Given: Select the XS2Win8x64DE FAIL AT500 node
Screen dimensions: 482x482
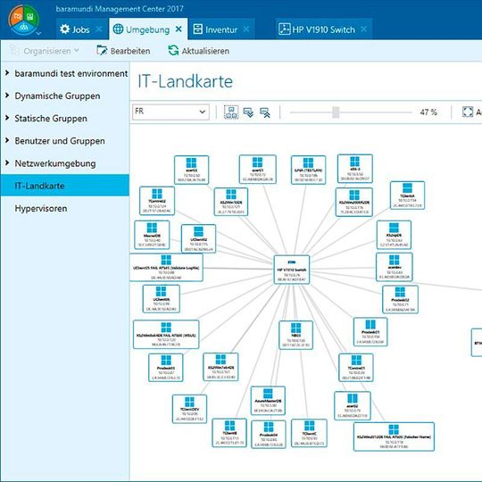Looking at the screenshot, I should [x=166, y=335].
